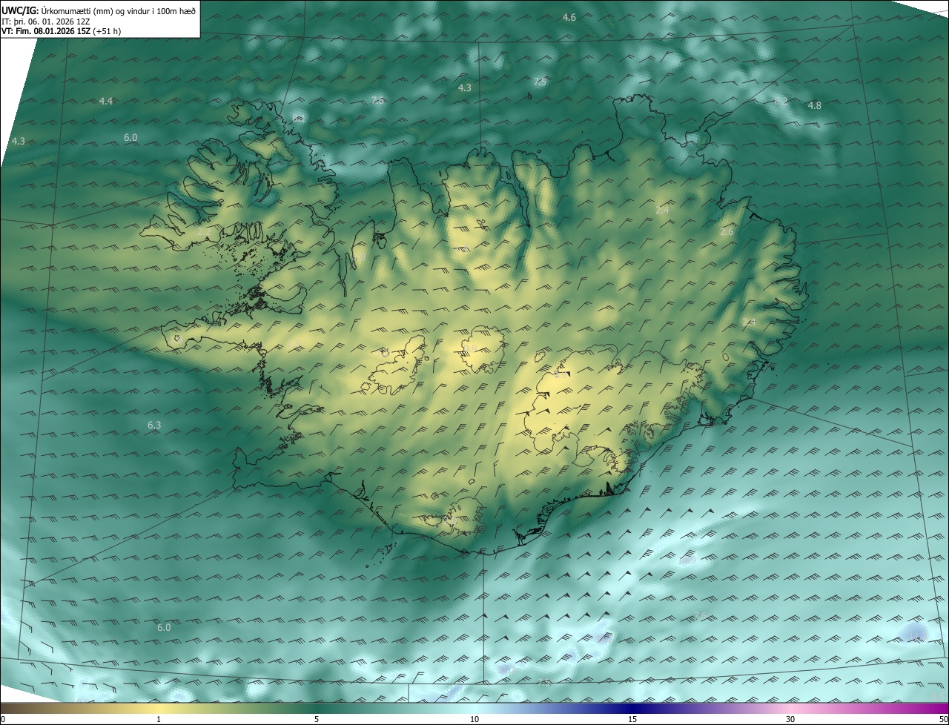Click the 7.6 value label on the map
The height and width of the screenshot is (725, 949).
[378, 101]
